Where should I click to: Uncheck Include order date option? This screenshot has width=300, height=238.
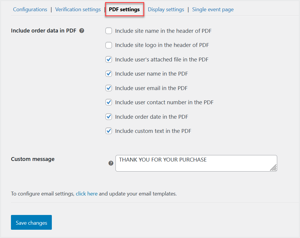pyautogui.click(x=109, y=117)
